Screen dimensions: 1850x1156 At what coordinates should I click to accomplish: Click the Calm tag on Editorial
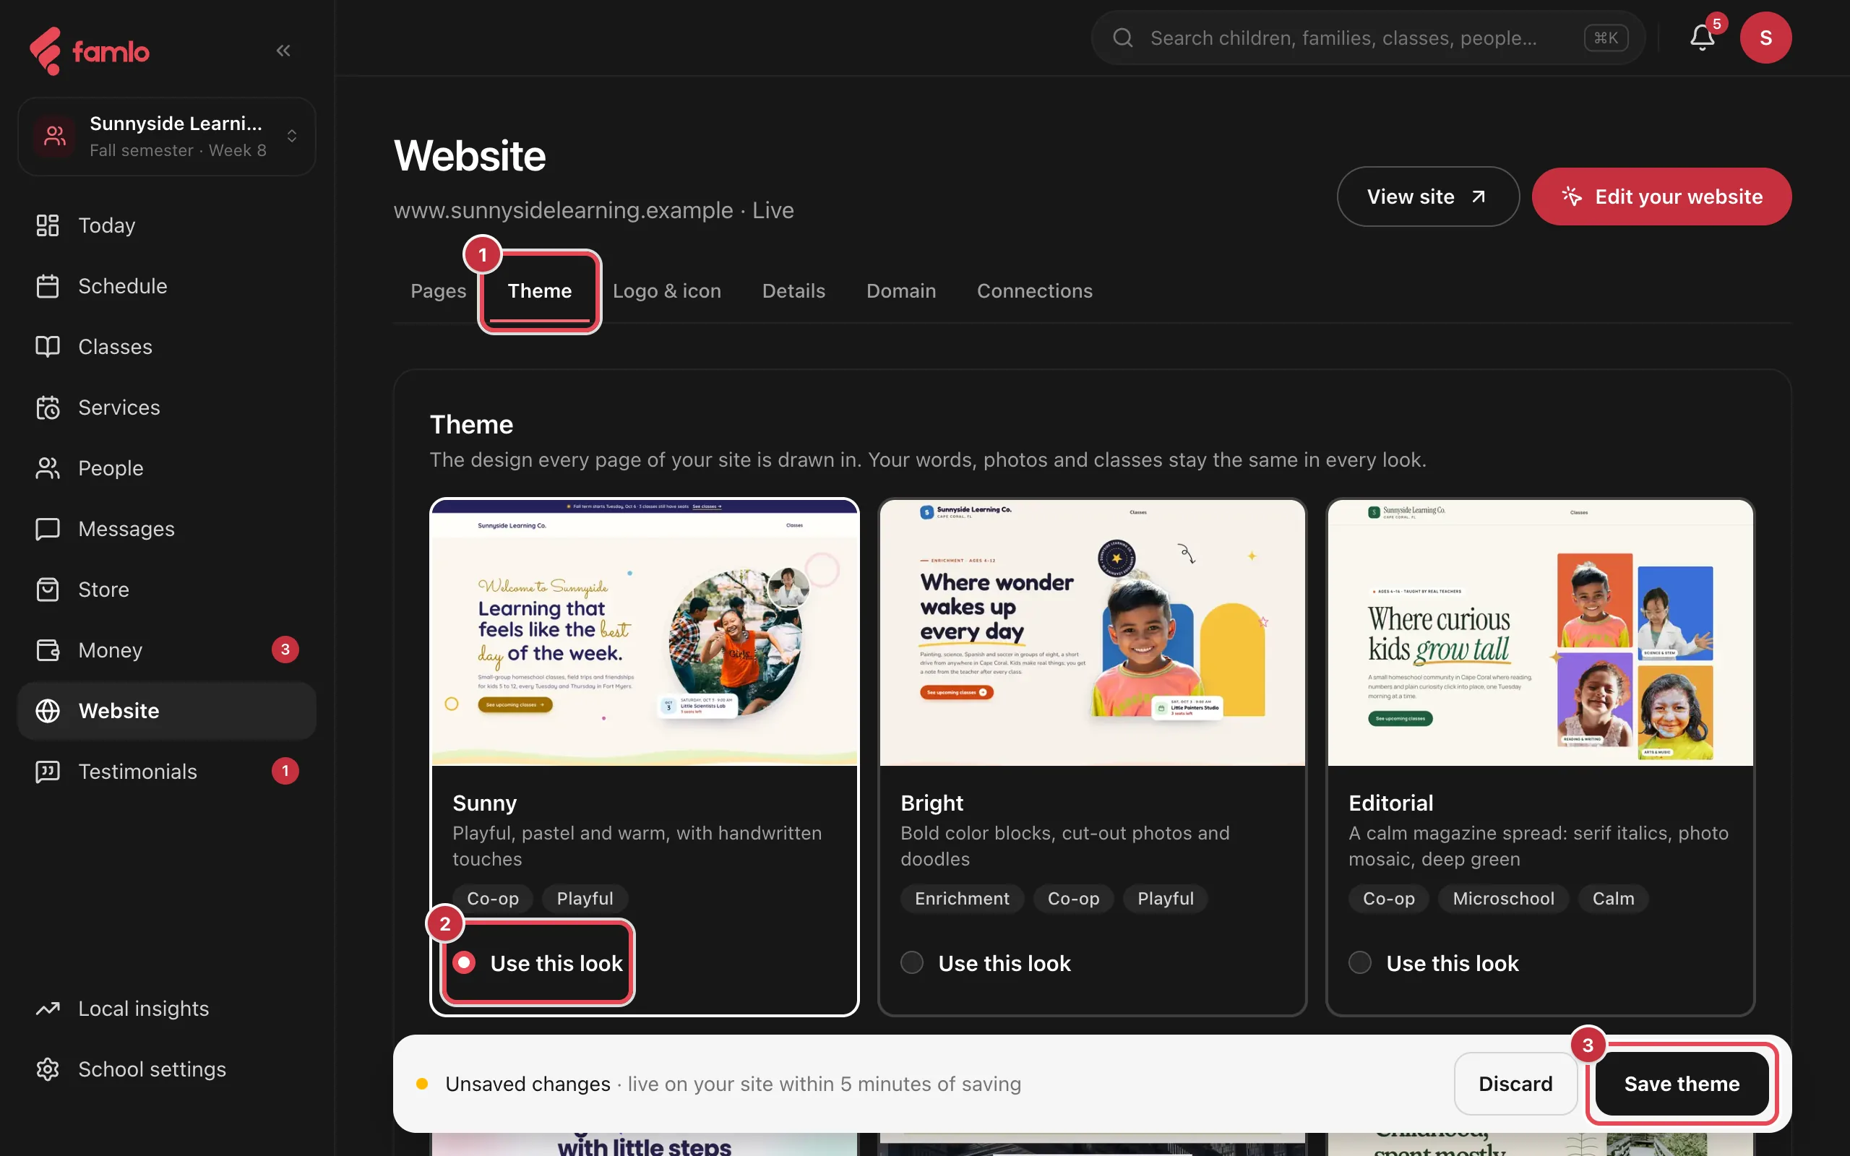pyautogui.click(x=1613, y=898)
